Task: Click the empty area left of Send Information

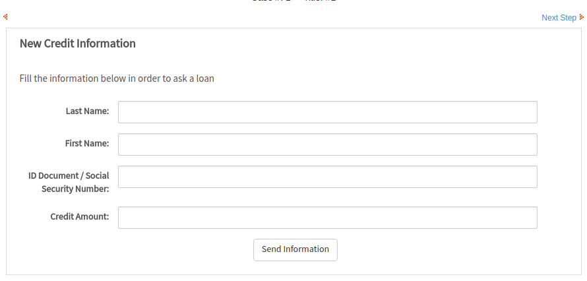Action: [x=165, y=249]
